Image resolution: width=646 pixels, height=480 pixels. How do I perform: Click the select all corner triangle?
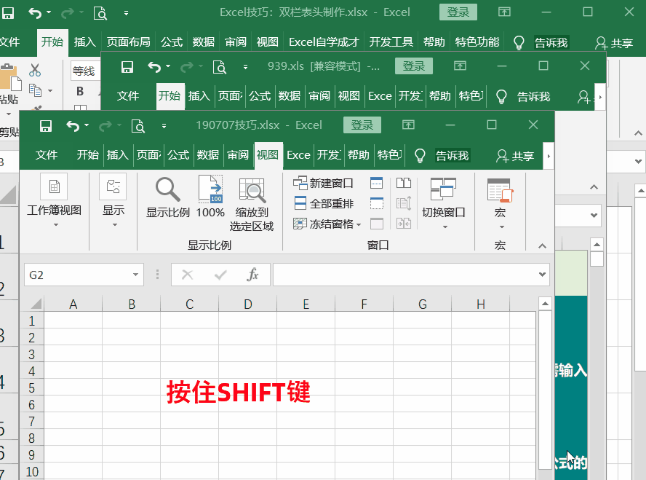coord(36,304)
